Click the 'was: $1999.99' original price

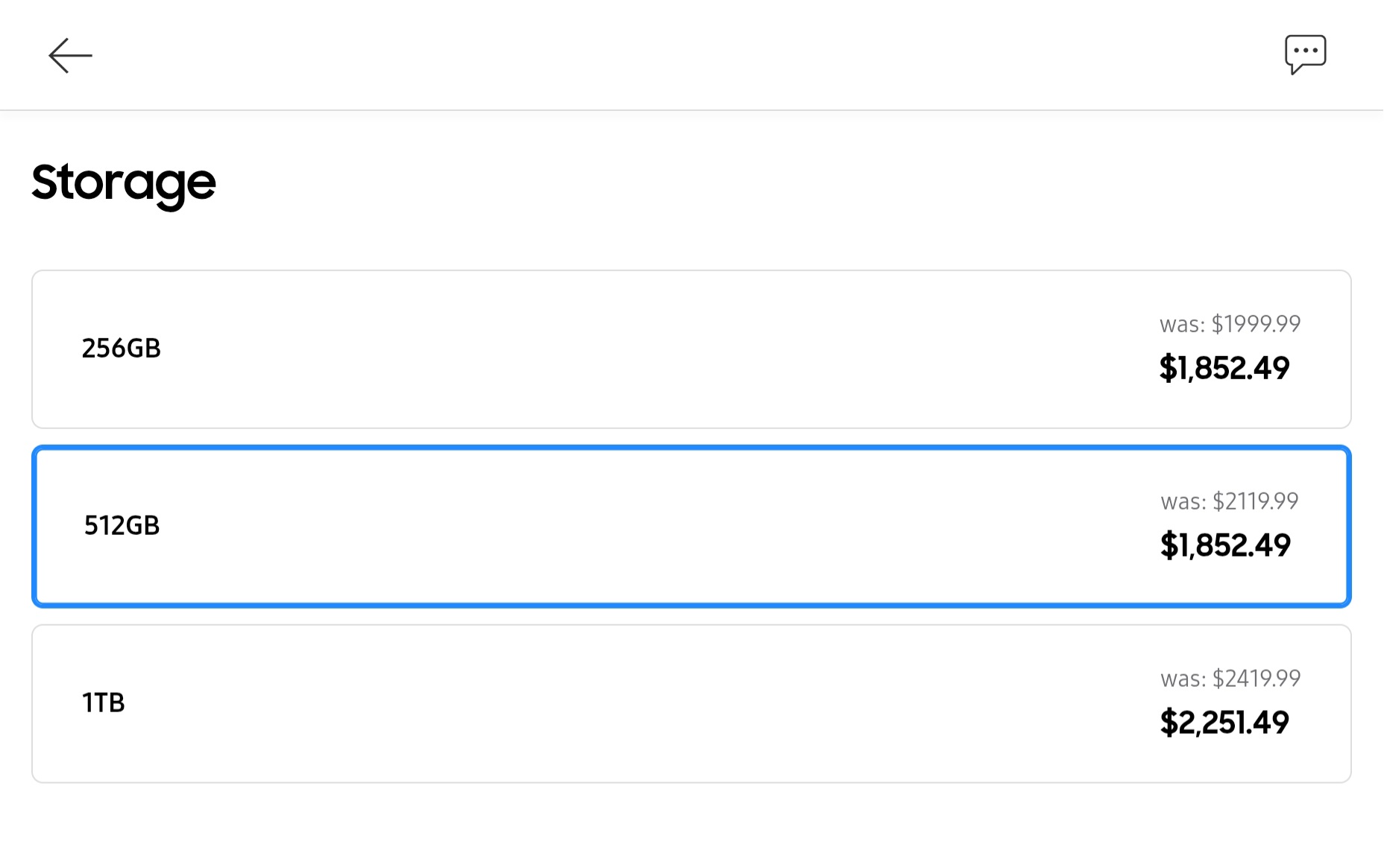1230,324
